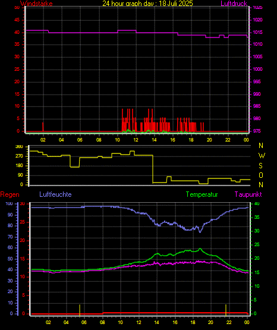This screenshot has width=277, height=330.
Task: Click the S wind direction letter
Action: pos(260,166)
